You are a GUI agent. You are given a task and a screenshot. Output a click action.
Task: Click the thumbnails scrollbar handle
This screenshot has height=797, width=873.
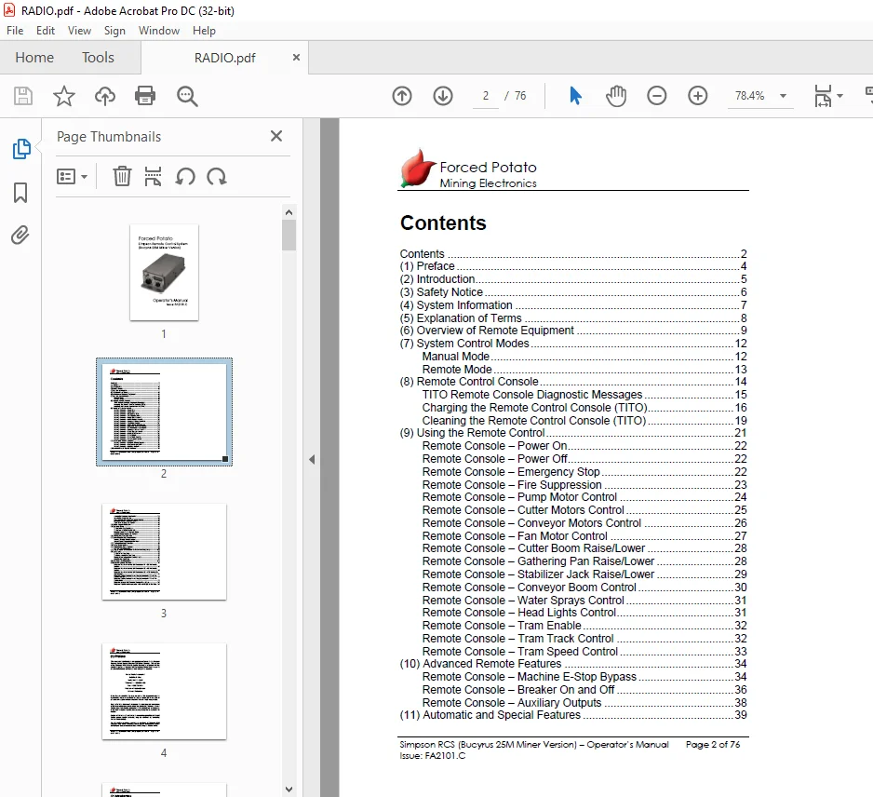click(x=289, y=235)
